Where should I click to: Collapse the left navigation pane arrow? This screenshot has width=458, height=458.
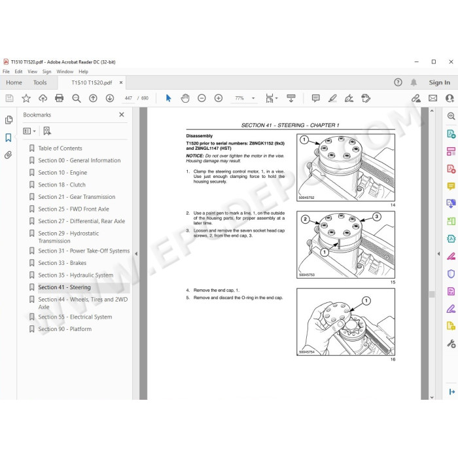136,254
